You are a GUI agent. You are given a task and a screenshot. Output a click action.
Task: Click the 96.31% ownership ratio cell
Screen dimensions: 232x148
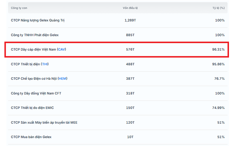pyautogui.click(x=218, y=50)
